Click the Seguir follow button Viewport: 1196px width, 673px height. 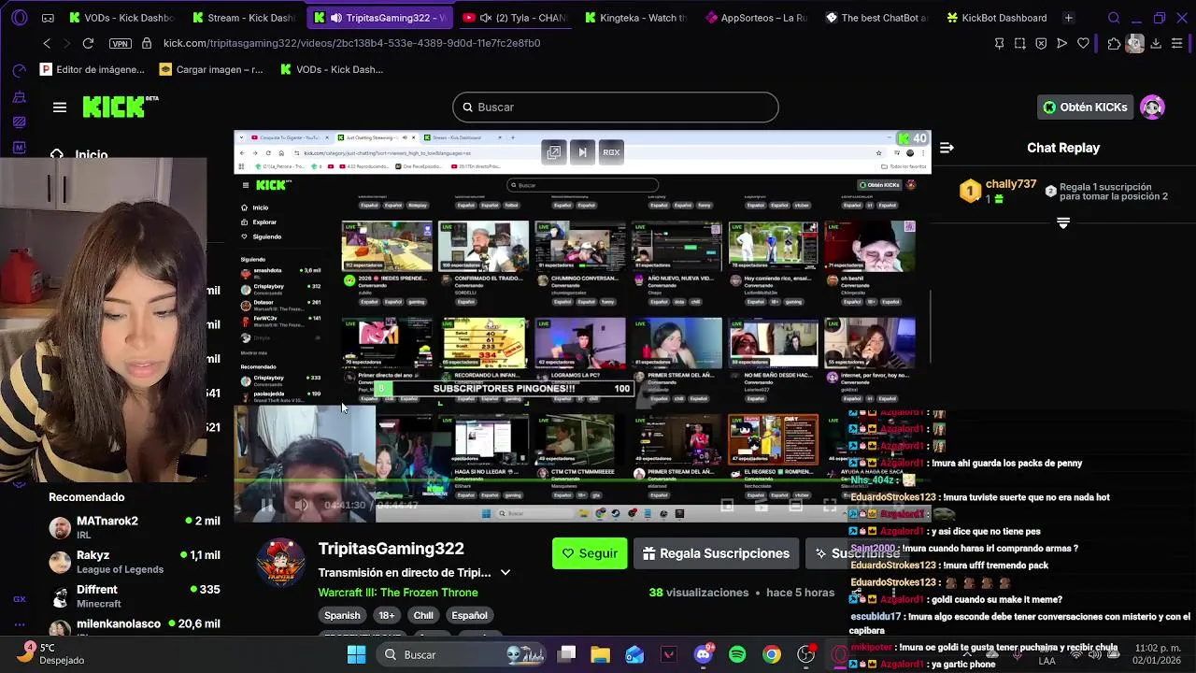pyautogui.click(x=590, y=553)
